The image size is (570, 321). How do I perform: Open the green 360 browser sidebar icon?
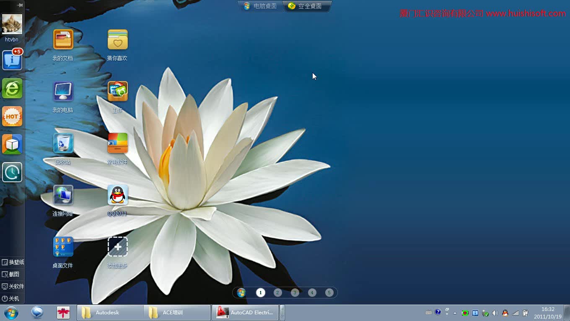(12, 89)
